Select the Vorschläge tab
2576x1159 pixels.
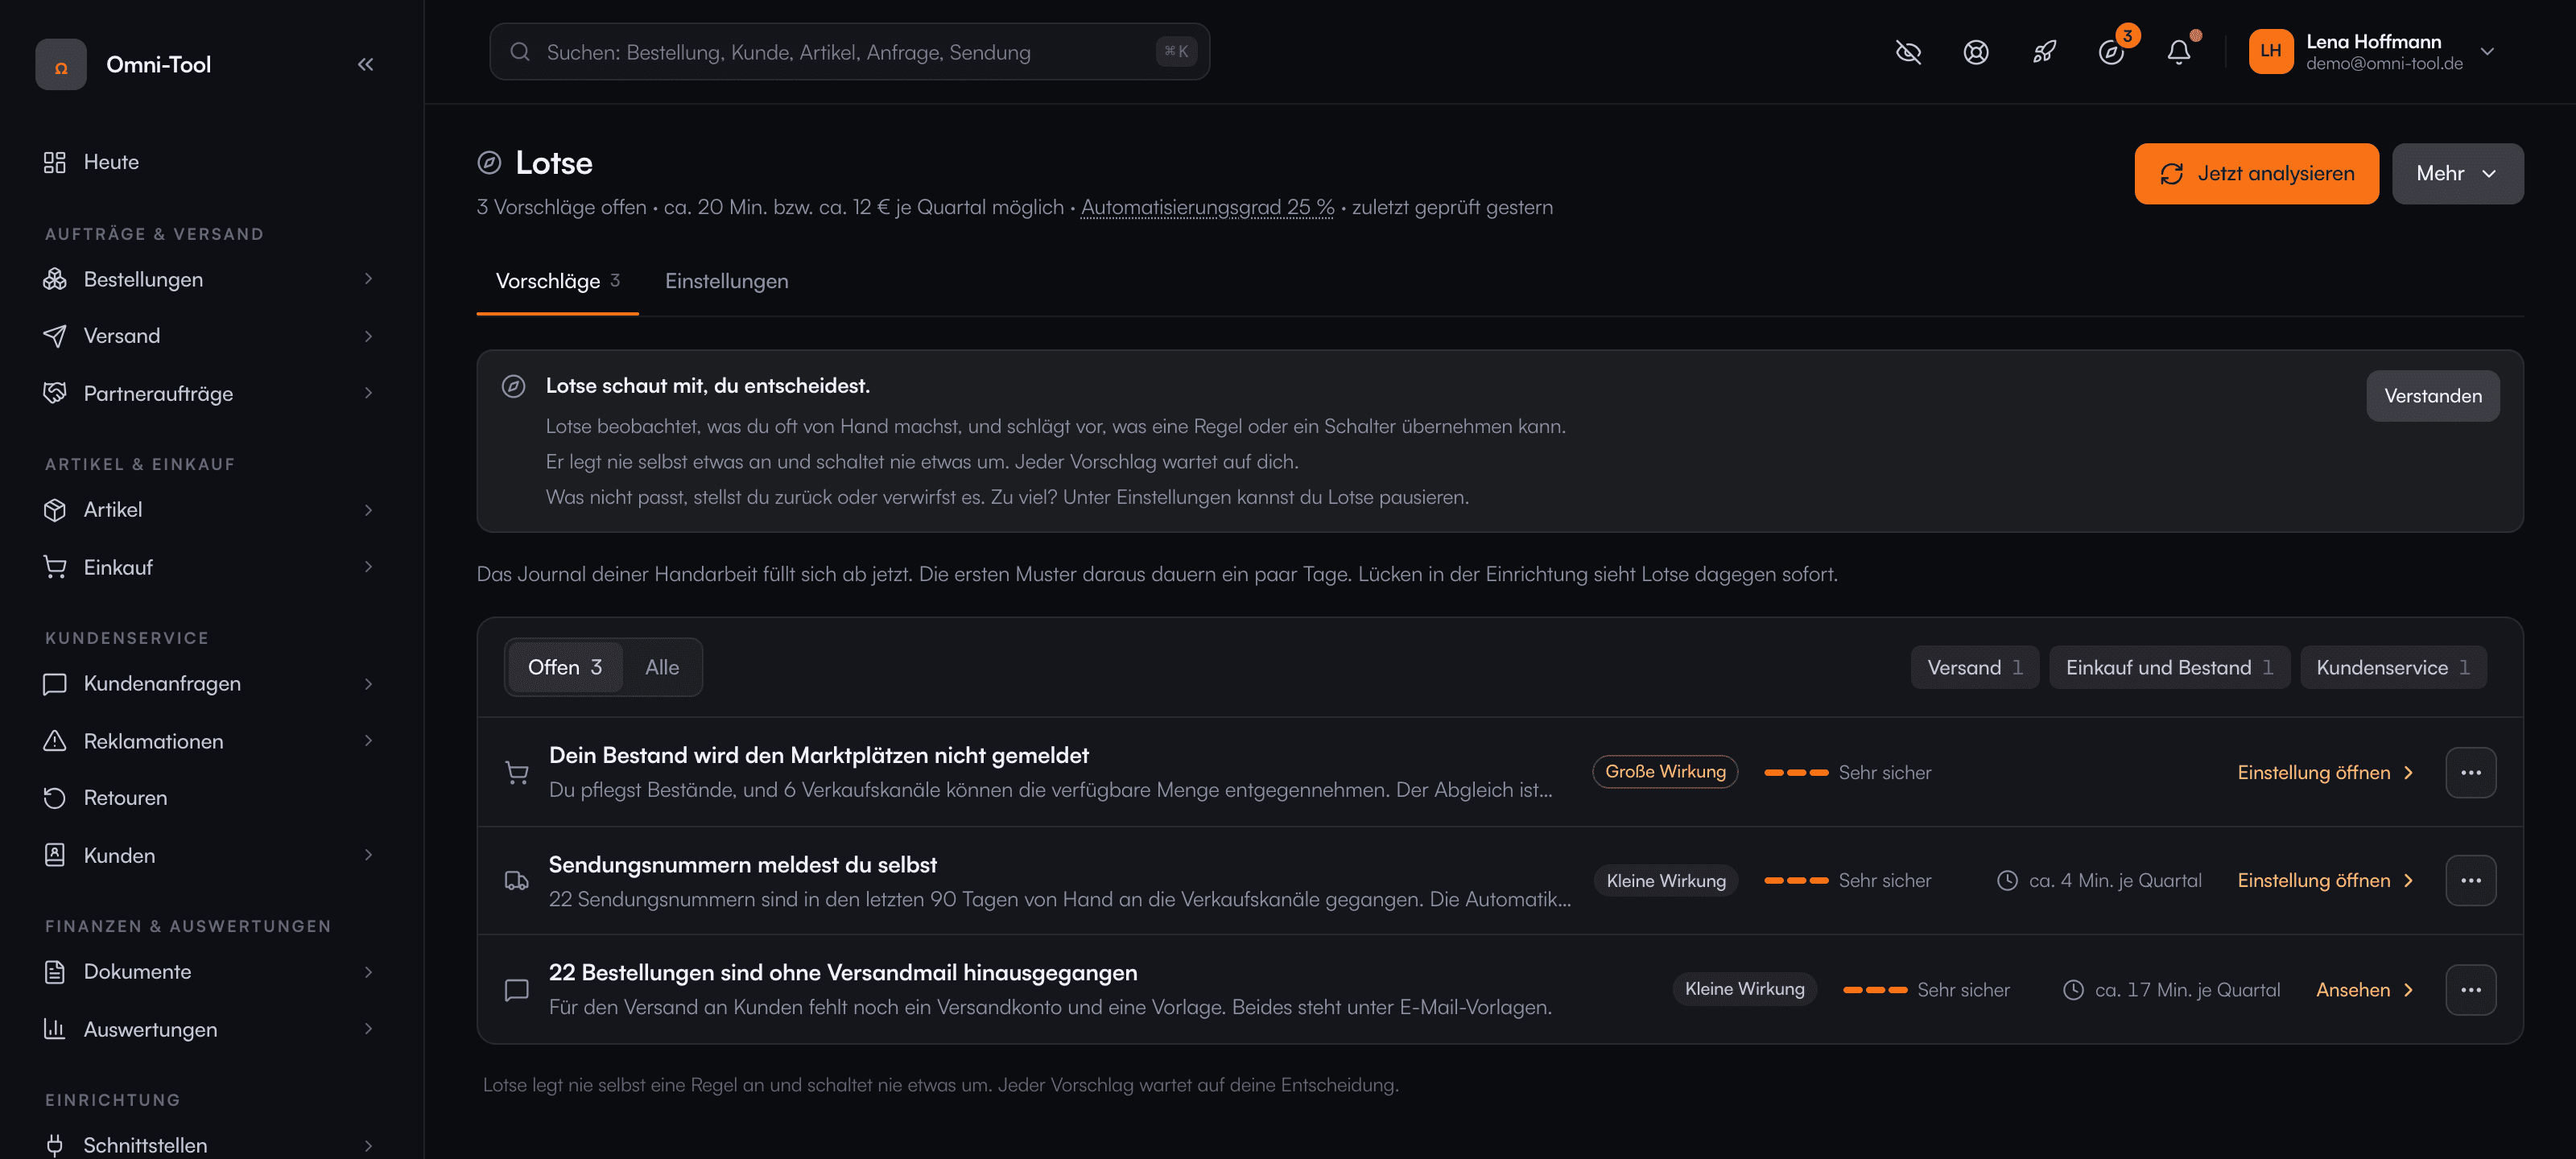point(557,282)
